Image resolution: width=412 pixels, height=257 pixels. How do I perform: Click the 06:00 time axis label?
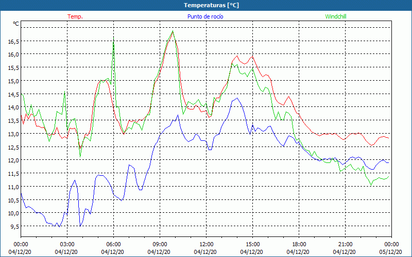coord(113,244)
